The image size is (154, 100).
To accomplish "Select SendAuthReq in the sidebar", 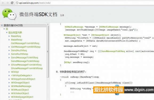I will click(x=19, y=50).
